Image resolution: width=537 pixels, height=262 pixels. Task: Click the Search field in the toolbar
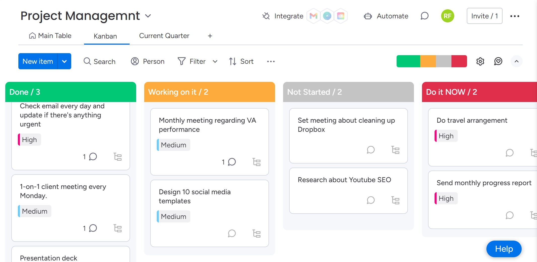point(100,61)
